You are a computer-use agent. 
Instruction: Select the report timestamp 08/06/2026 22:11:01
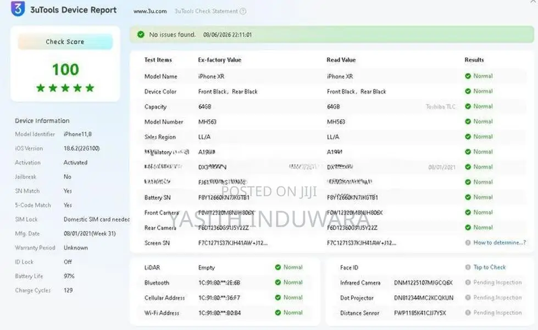(227, 35)
